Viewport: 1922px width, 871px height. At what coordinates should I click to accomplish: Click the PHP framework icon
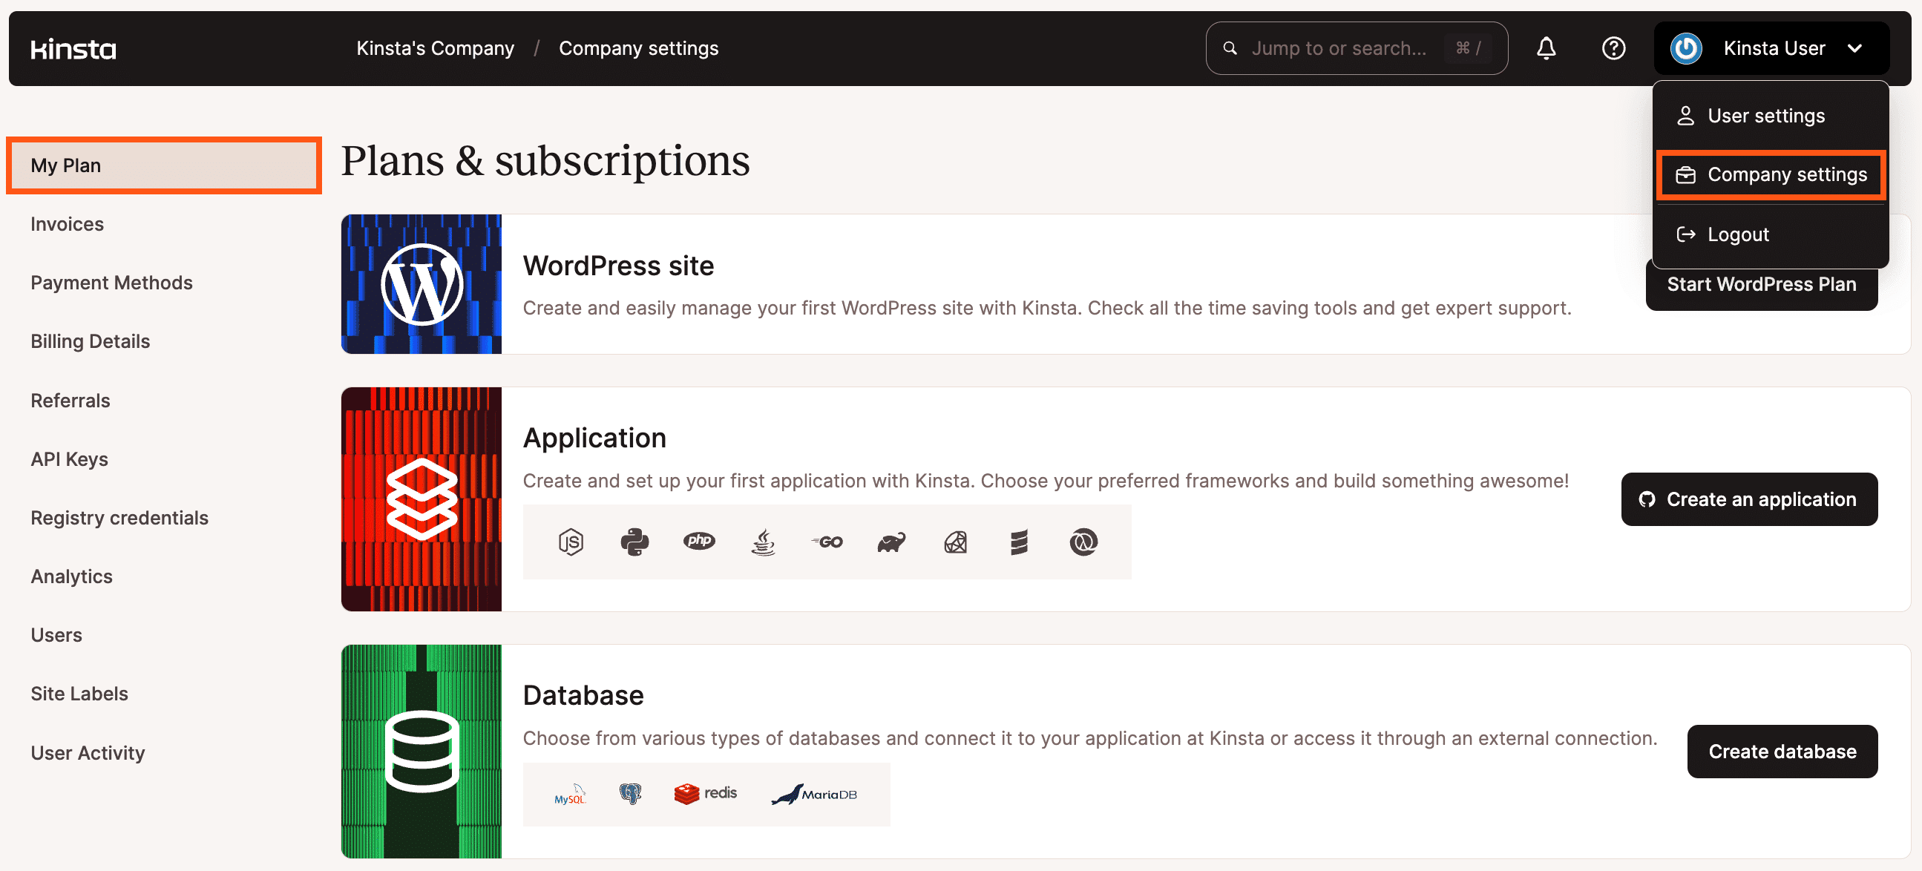tap(699, 541)
